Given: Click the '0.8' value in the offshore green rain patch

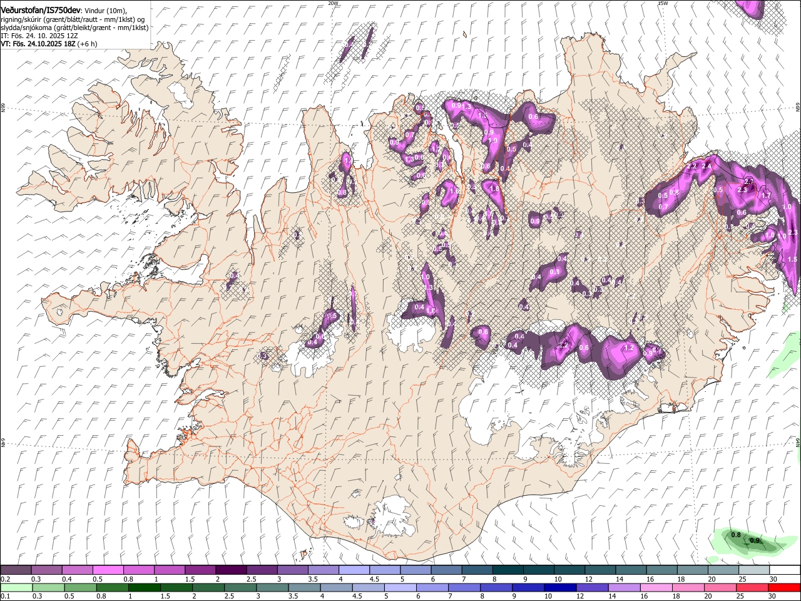Looking at the screenshot, I should (736, 535).
